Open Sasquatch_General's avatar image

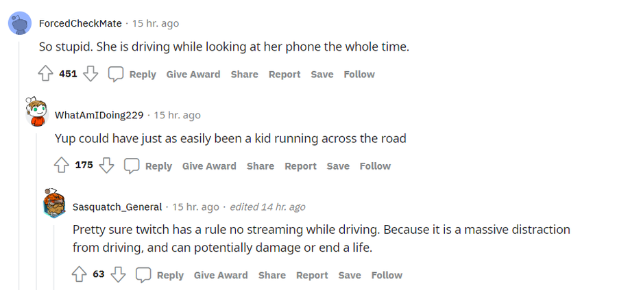point(54,204)
